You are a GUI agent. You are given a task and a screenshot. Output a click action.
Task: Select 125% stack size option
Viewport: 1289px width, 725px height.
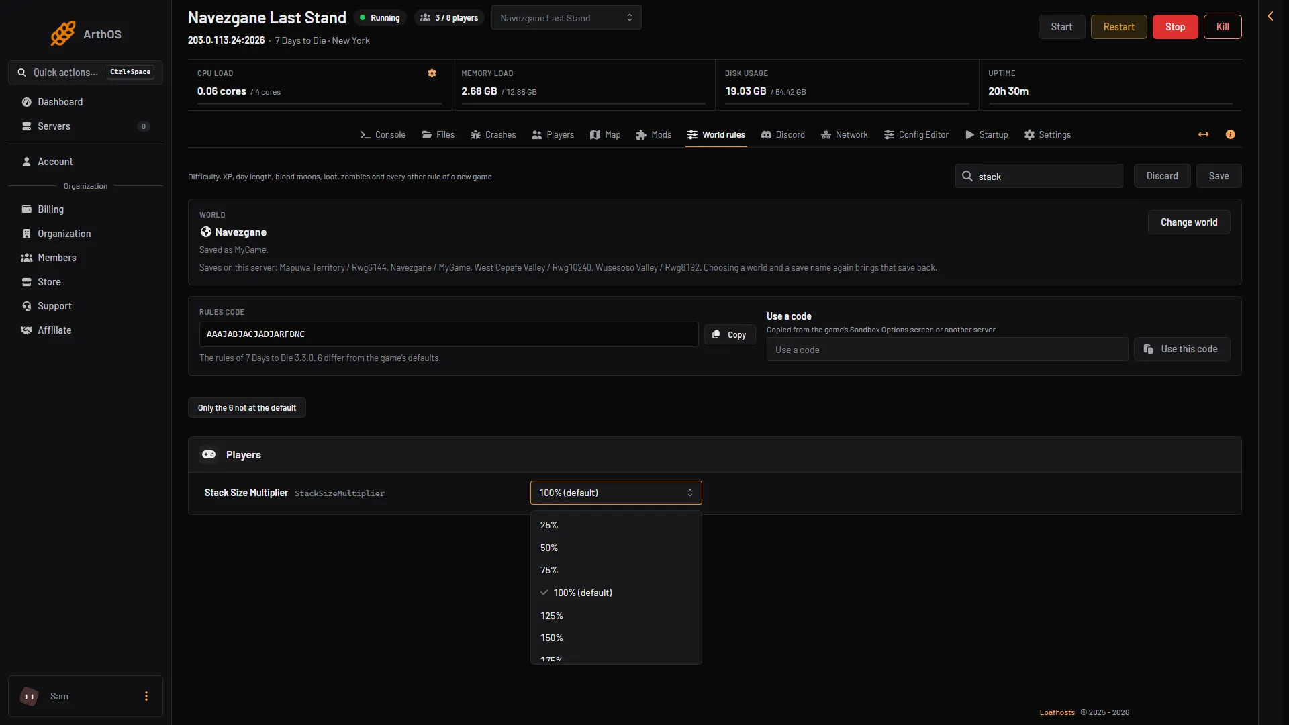[x=616, y=616]
